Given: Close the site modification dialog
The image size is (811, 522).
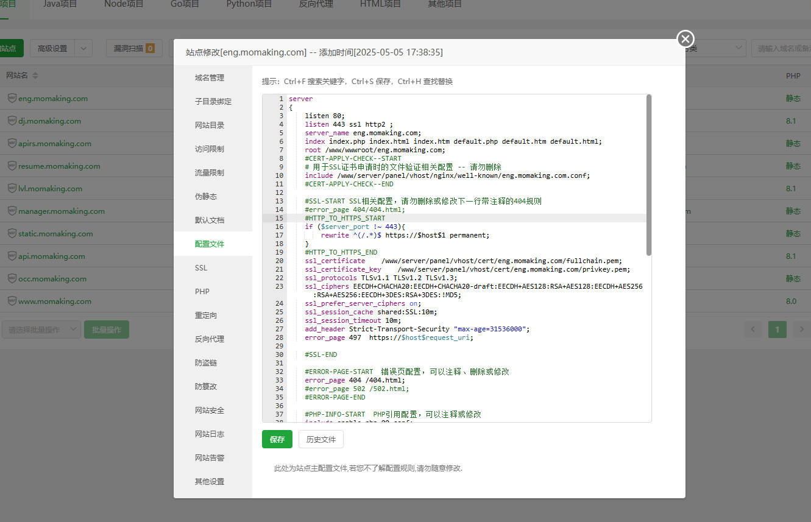Looking at the screenshot, I should point(685,39).
